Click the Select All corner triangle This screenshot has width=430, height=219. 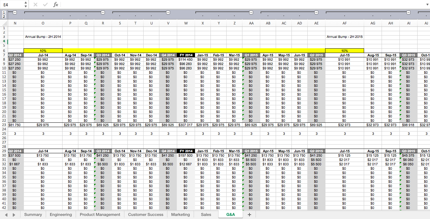(4, 23)
